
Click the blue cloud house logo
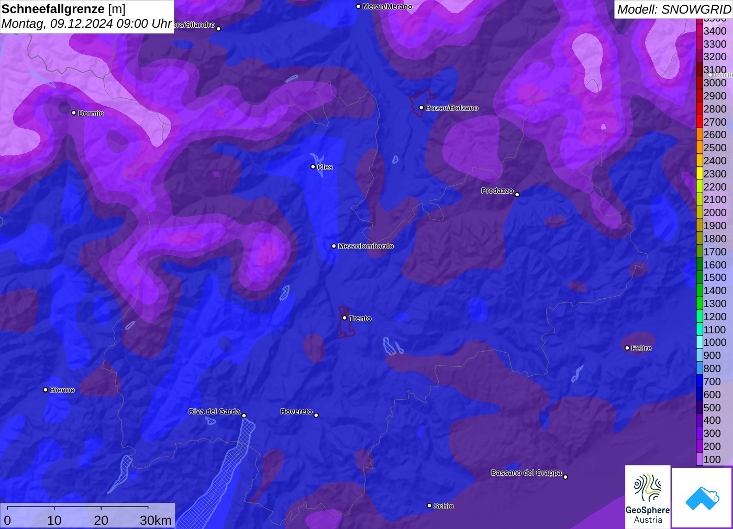pos(702,498)
